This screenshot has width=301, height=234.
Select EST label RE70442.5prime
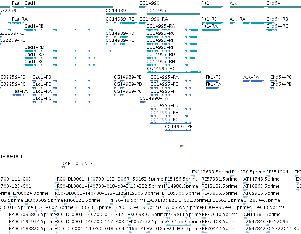pos(220,229)
